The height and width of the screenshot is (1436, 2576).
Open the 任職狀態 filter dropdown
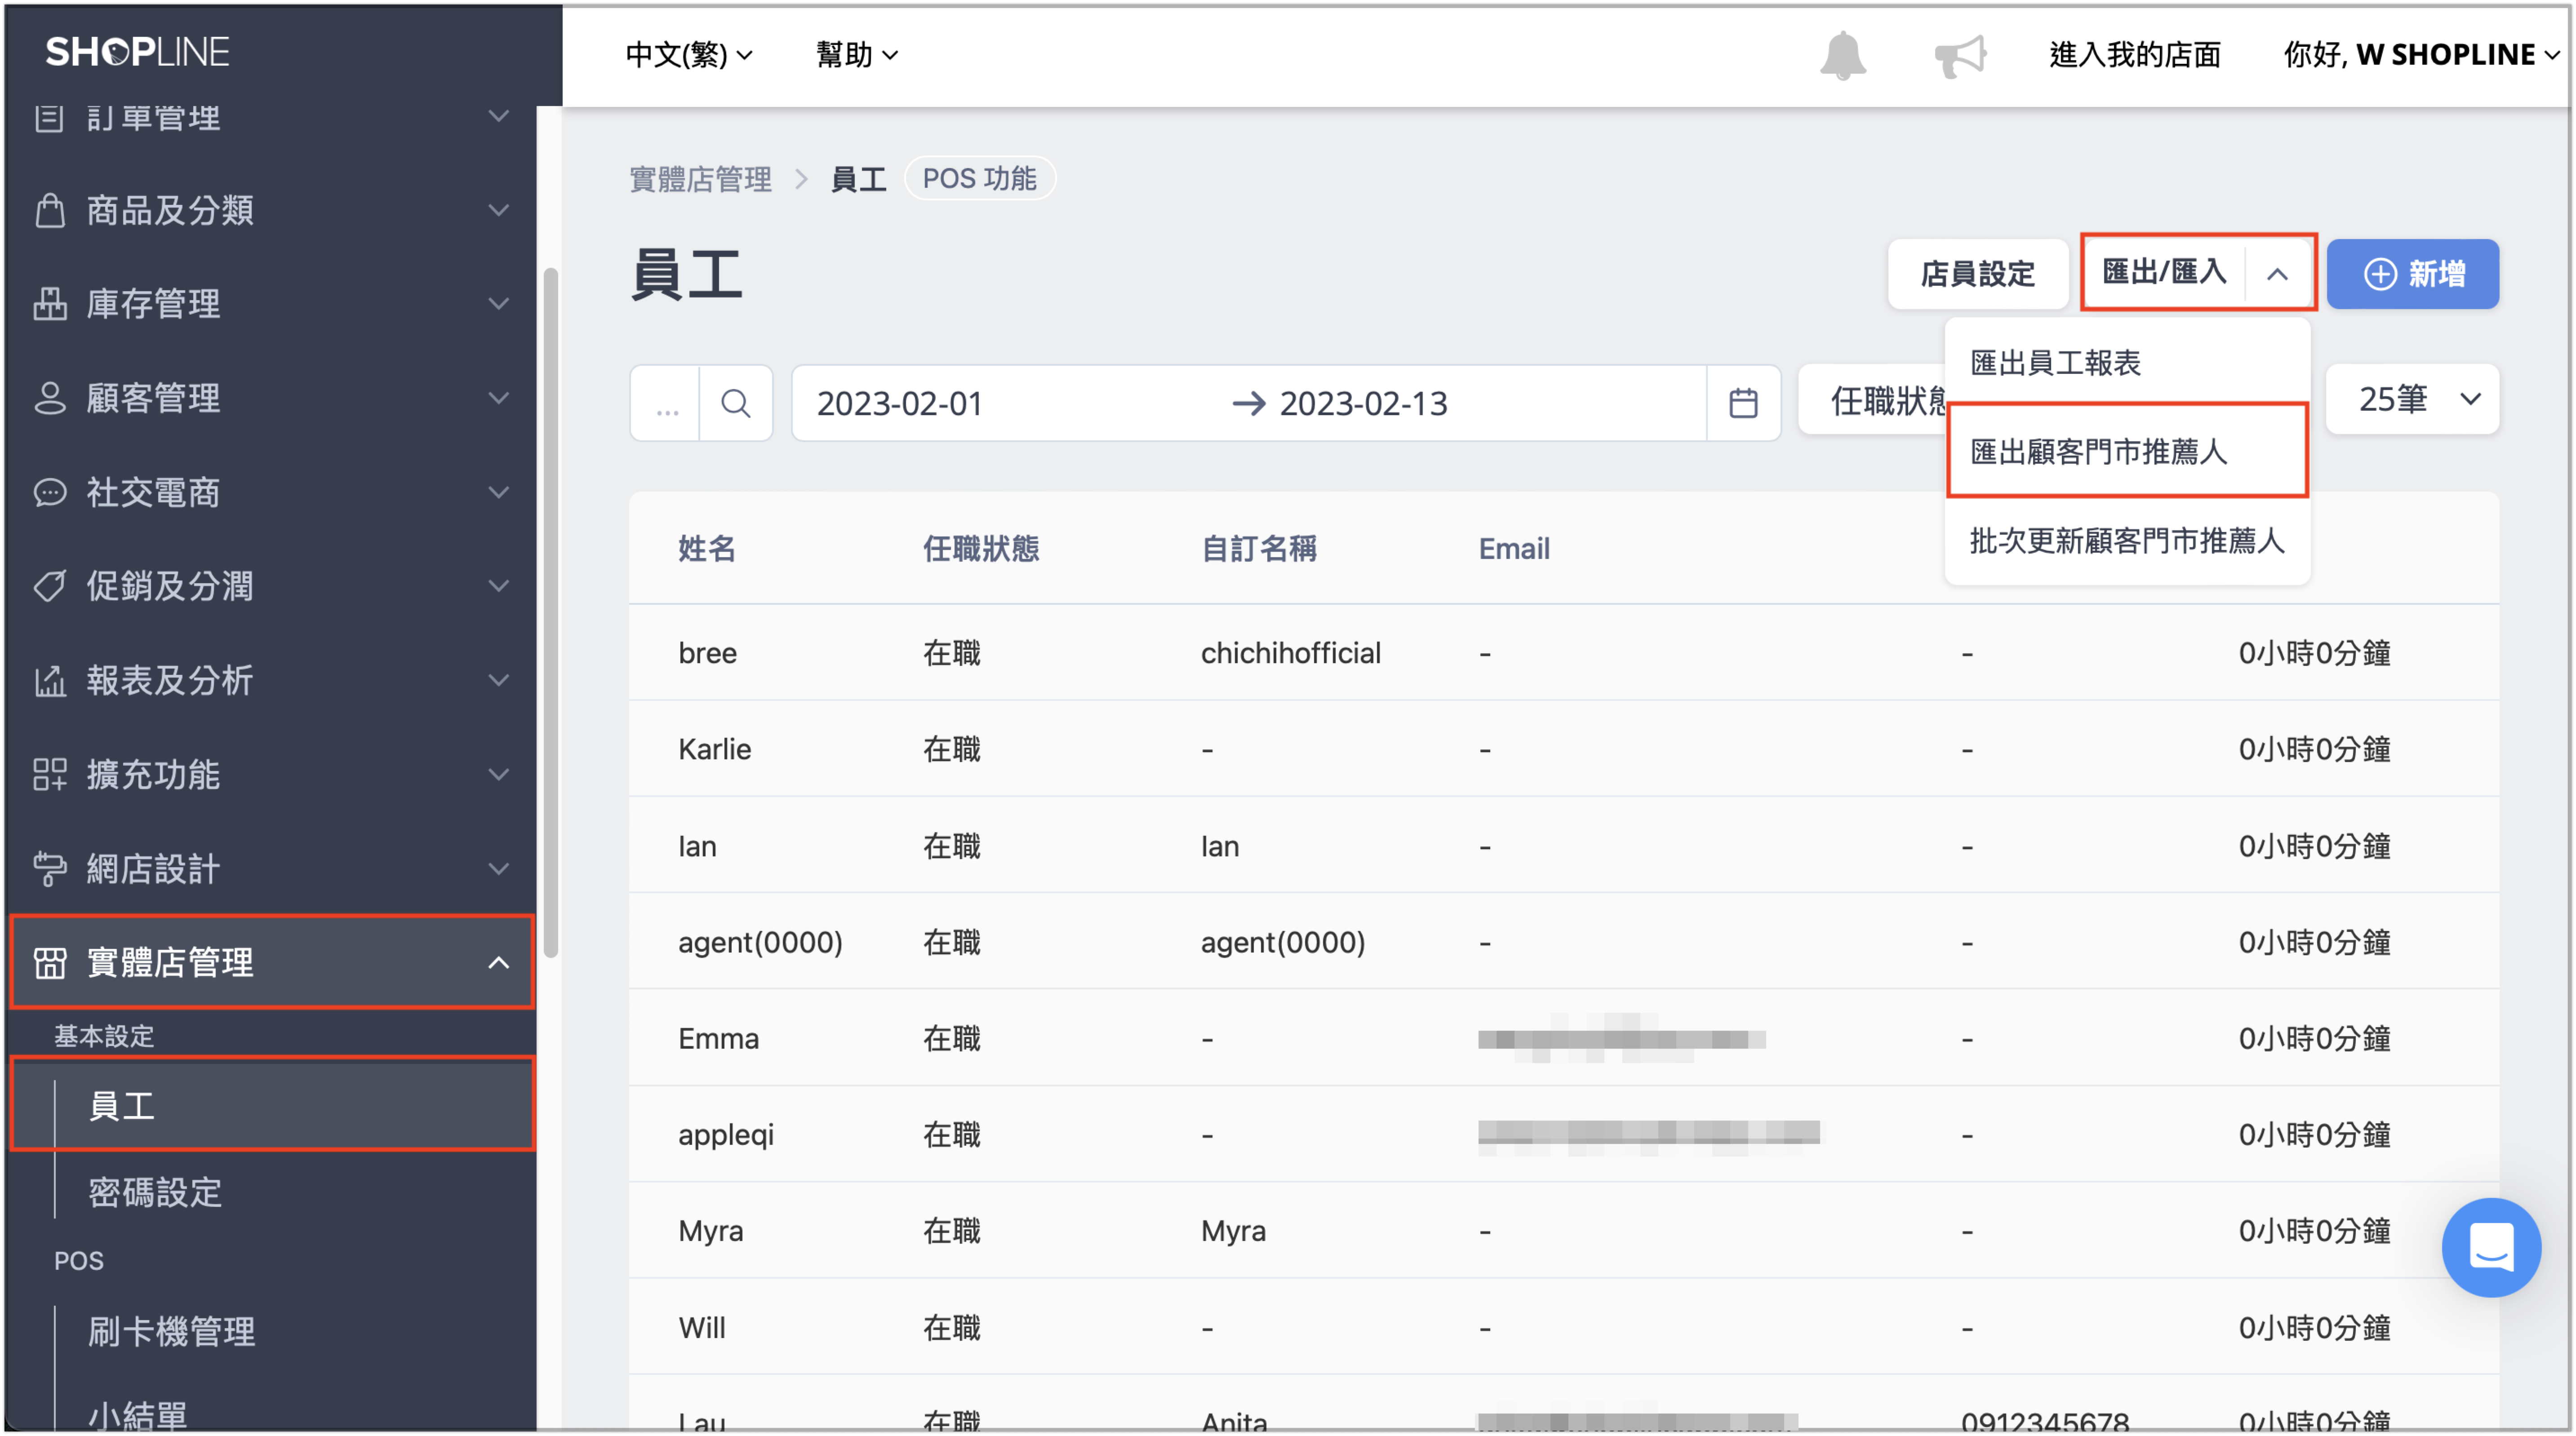pos(1872,401)
